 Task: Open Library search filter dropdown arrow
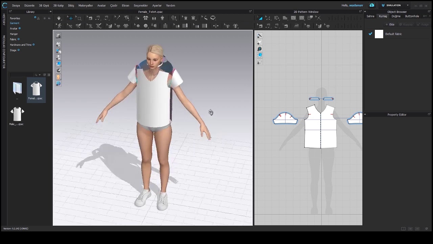coord(40,75)
